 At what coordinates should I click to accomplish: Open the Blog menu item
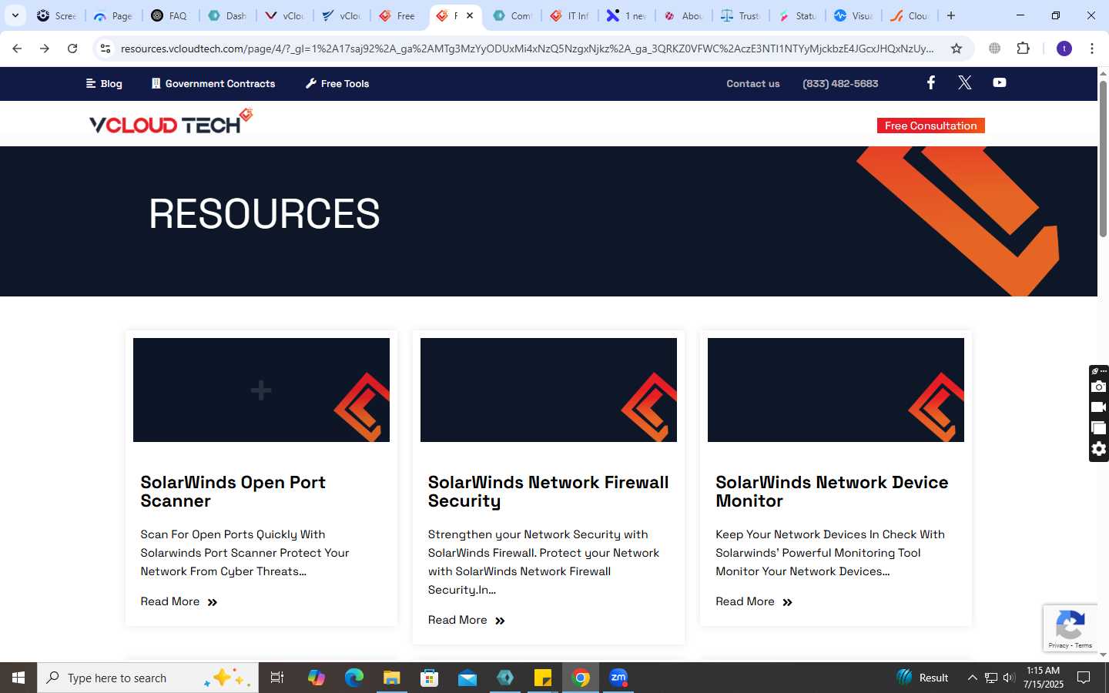tap(104, 83)
